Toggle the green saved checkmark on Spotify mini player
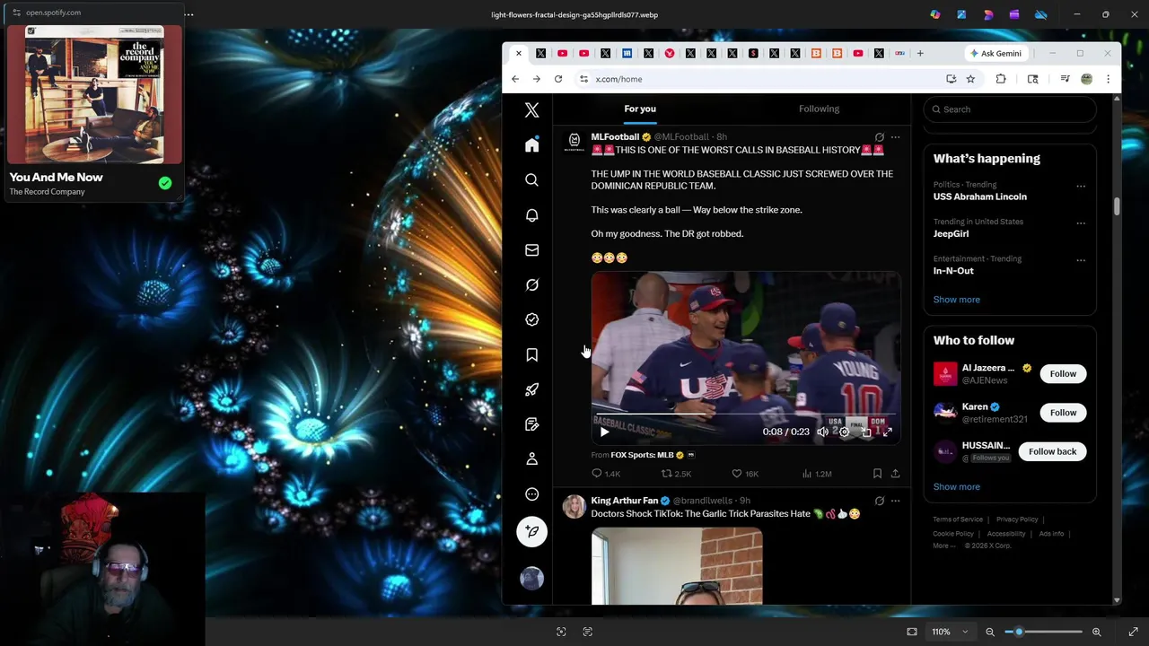The height and width of the screenshot is (646, 1149). (165, 183)
